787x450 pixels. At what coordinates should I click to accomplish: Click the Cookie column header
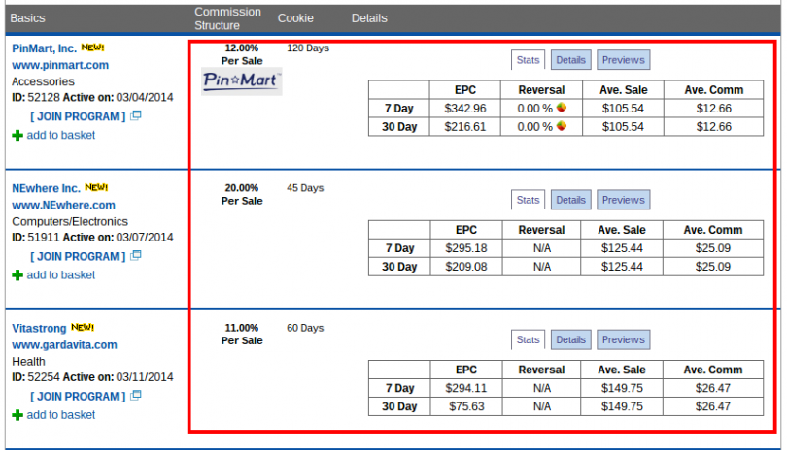point(295,18)
